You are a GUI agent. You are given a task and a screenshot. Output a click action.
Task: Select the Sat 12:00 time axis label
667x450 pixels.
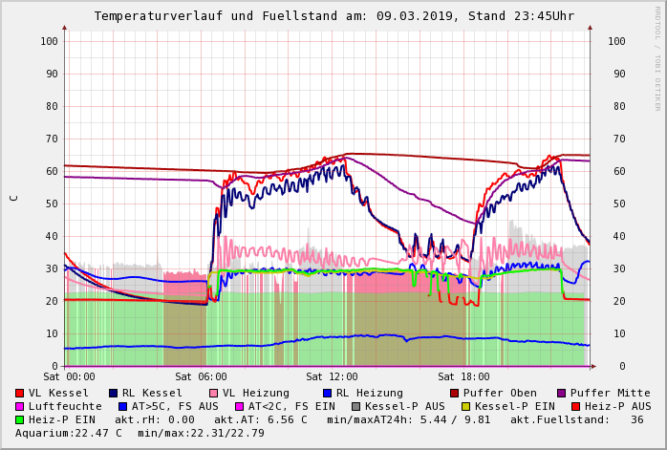[x=332, y=376]
